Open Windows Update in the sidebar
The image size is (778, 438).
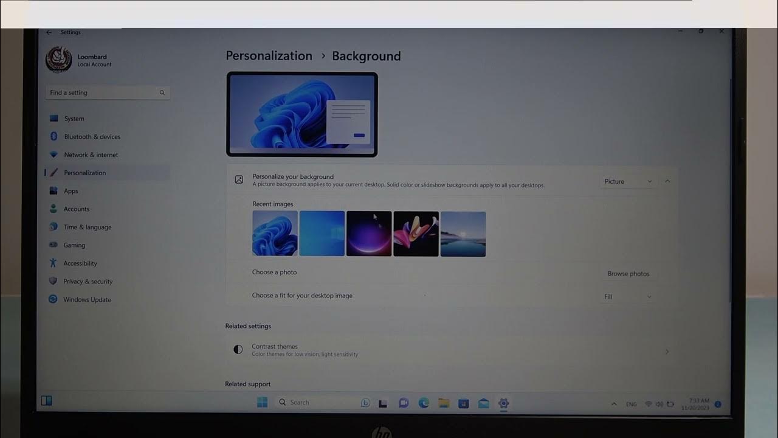(x=87, y=299)
